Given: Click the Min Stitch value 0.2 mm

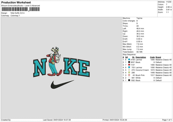Looking at the screenshot, I should (x=140, y=47).
